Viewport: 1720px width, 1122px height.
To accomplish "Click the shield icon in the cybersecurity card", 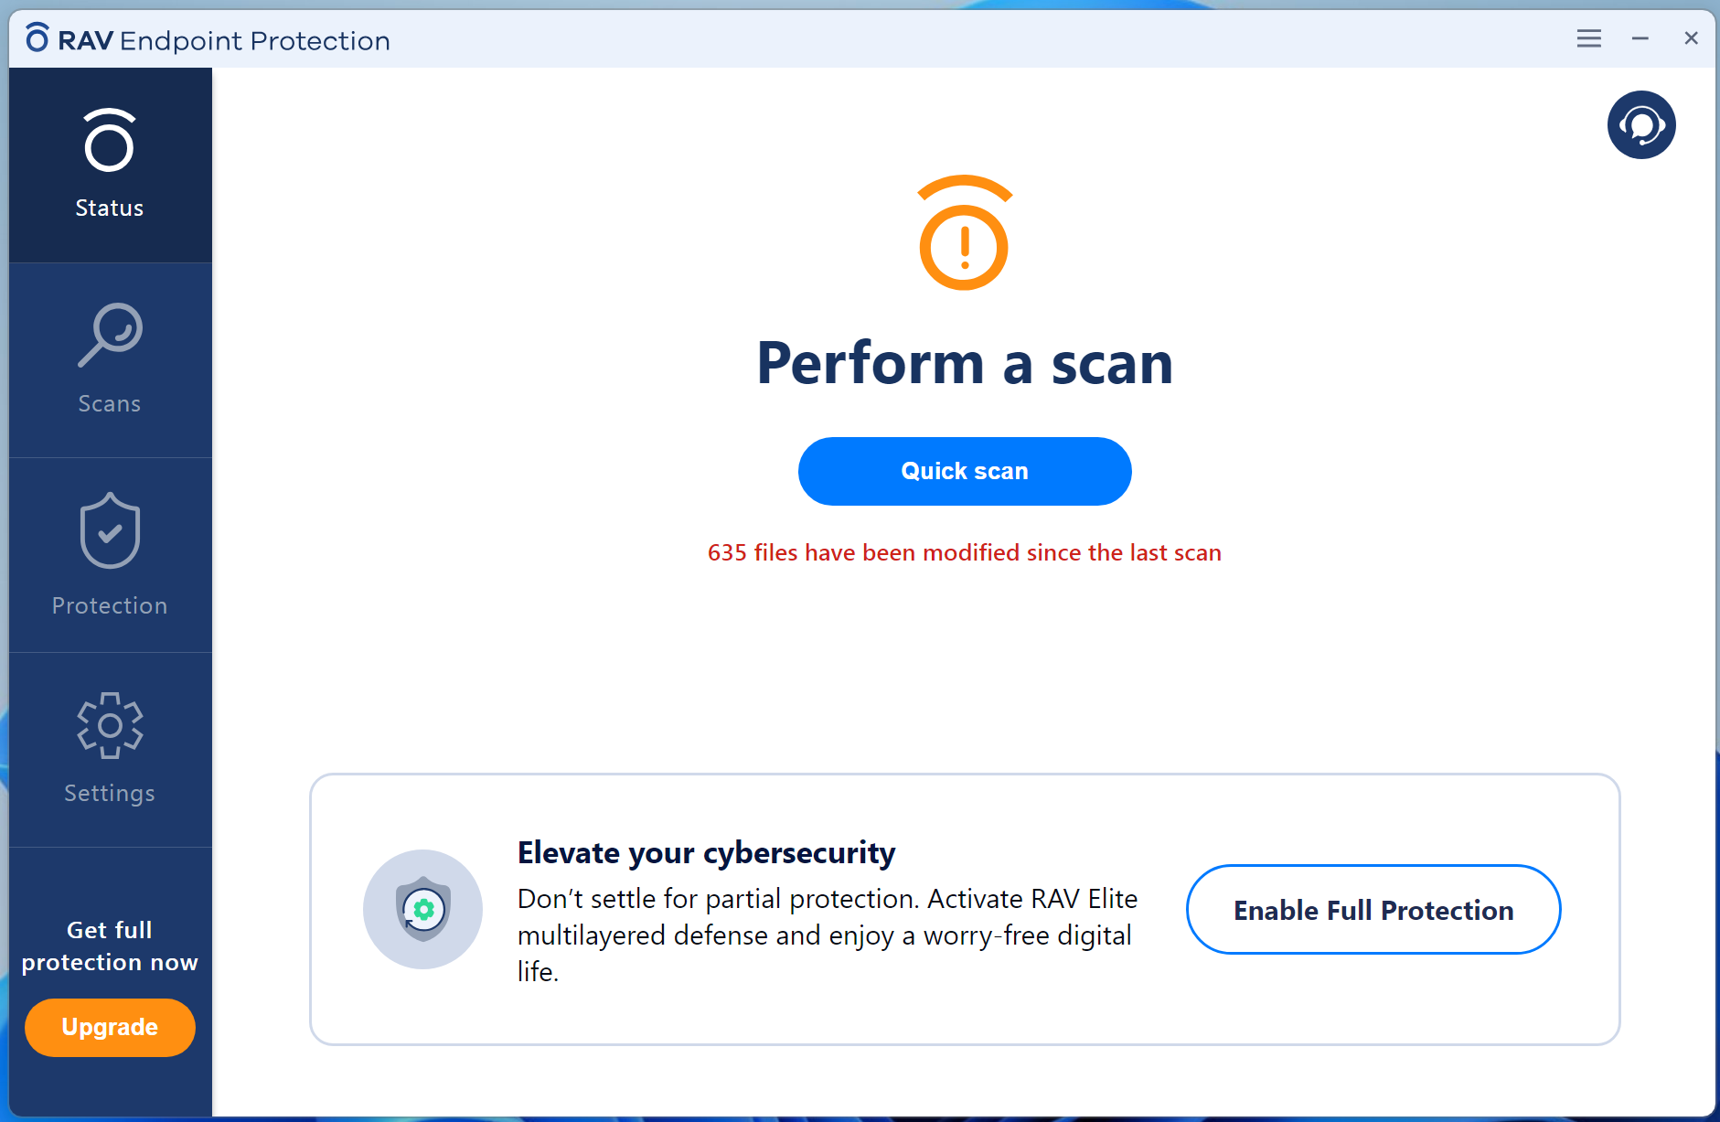I will point(422,909).
